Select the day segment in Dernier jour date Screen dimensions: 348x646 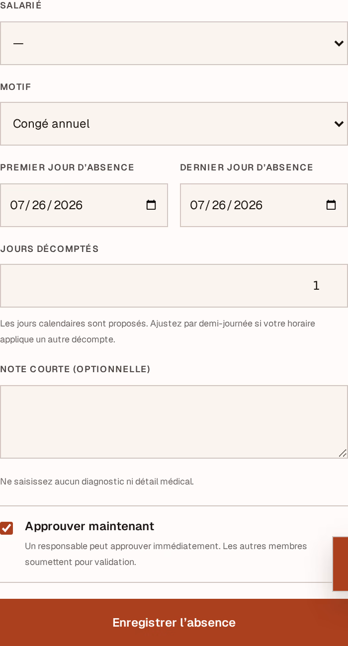click(x=219, y=205)
